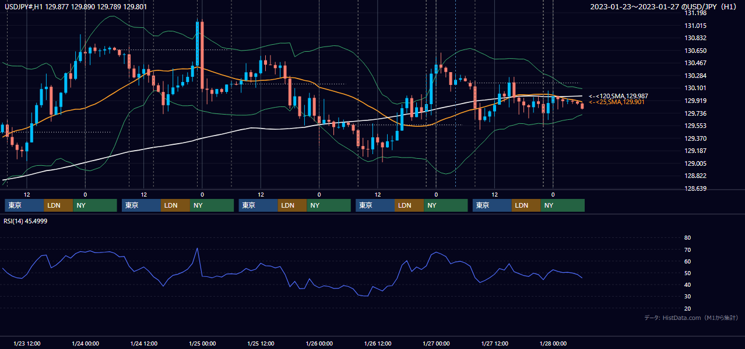Image resolution: width=745 pixels, height=349 pixels.
Task: Select the 2023-01-23～2023-01-27 USD/JPY (H1) title
Action: (x=664, y=7)
